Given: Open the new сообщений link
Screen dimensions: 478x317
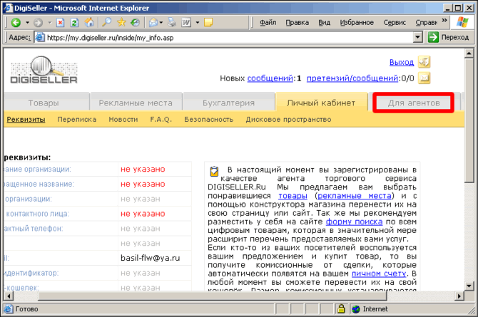Looking at the screenshot, I should 270,78.
